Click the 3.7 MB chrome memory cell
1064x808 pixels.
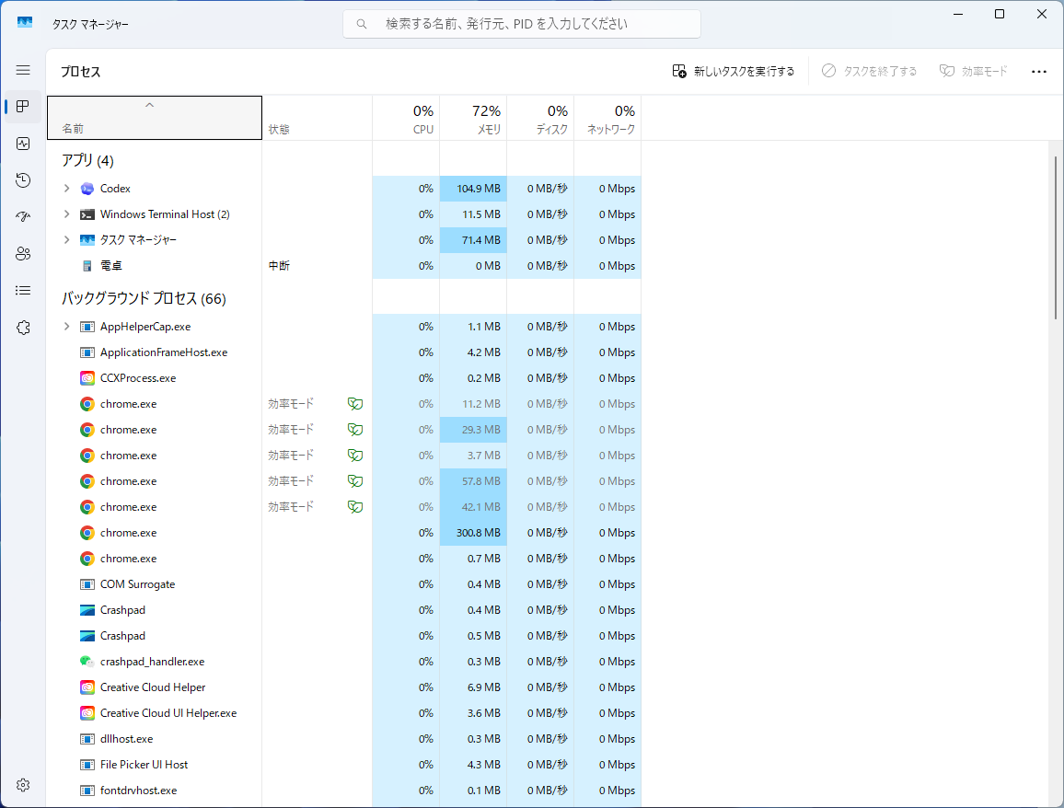point(473,456)
